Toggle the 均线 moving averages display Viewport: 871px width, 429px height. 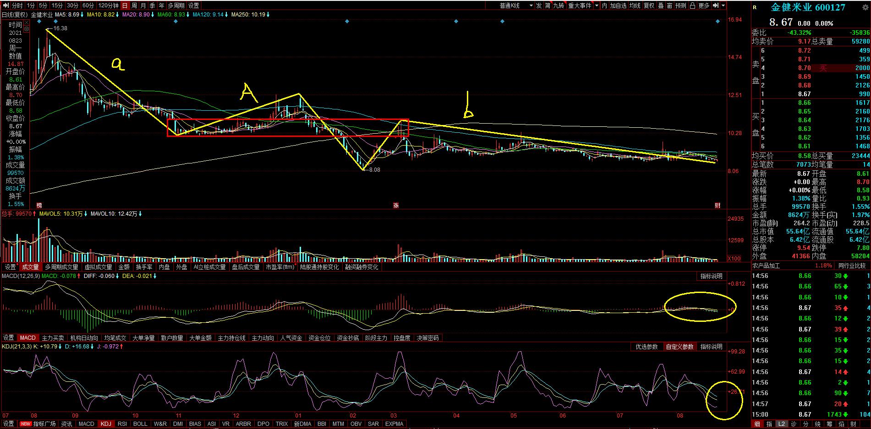[x=635, y=5]
